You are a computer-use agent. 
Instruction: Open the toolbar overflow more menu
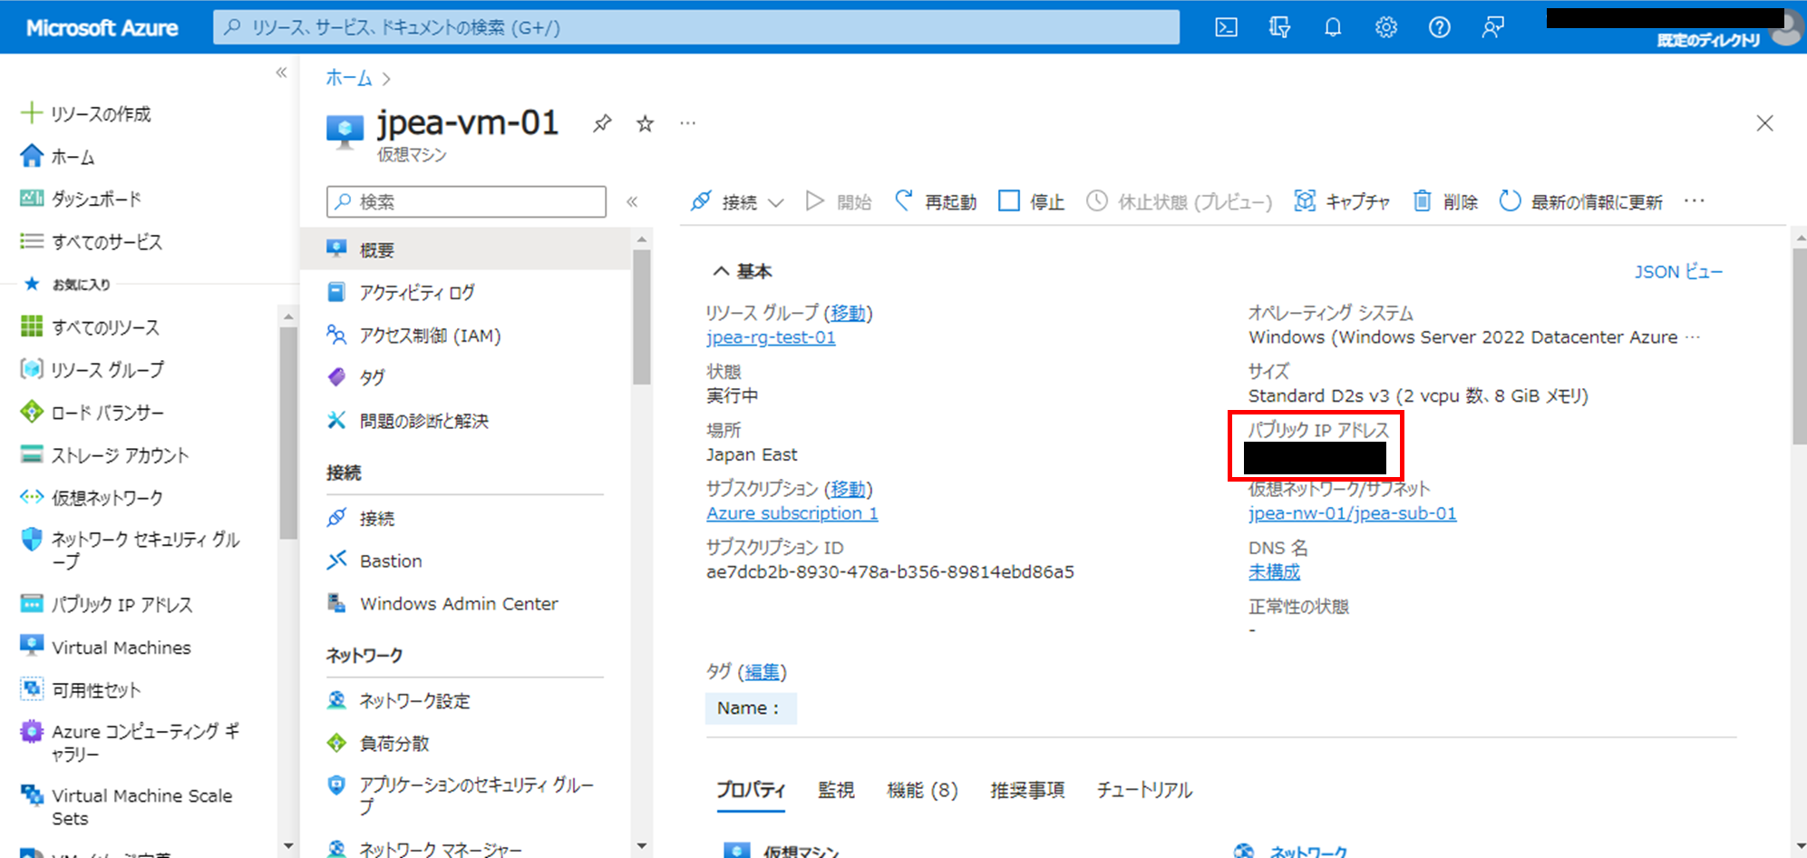coord(1694,201)
